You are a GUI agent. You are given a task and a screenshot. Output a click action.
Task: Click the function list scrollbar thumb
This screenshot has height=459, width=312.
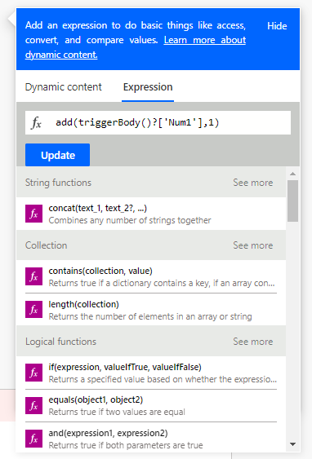point(292,201)
